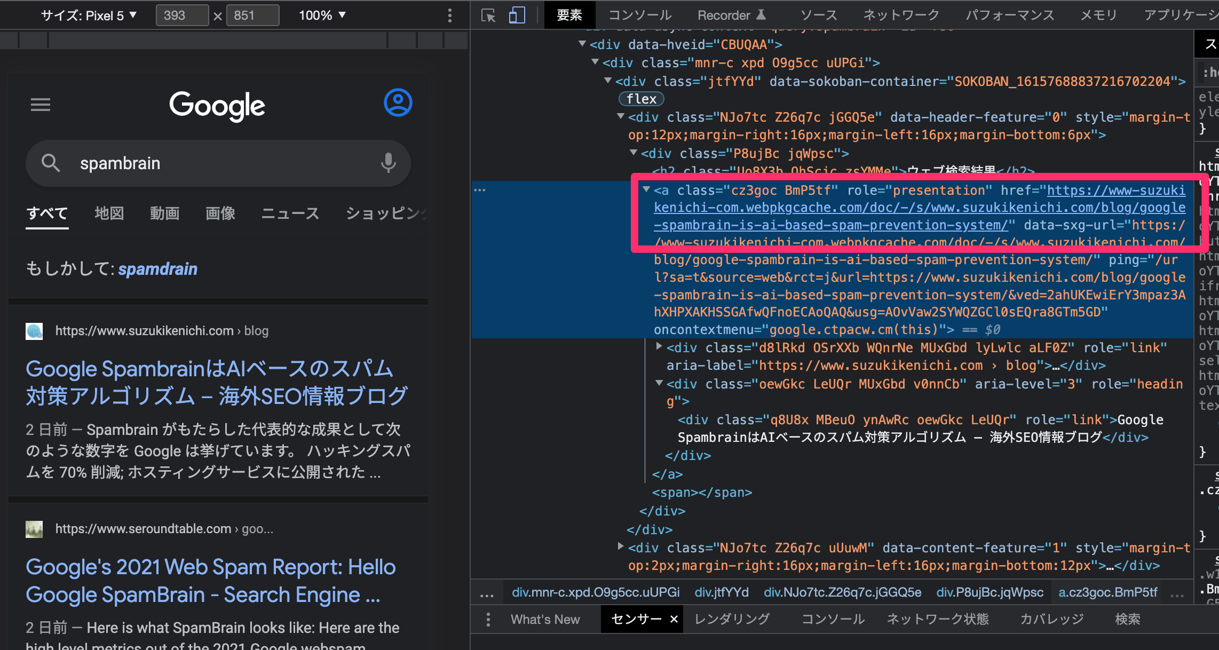This screenshot has height=650, width=1219.
Task: Click the inspect element picker icon
Action: tap(488, 15)
